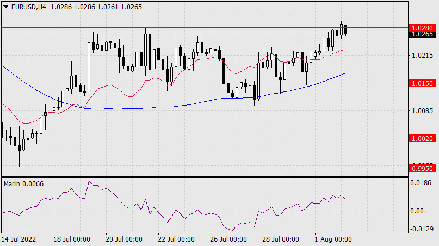The image size is (439, 246).
Task: Click the 18 Jul 00:00 time label
Action: tap(72, 239)
